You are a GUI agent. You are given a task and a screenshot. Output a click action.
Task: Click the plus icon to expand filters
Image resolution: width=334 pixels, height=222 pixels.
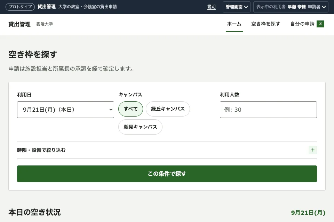coord(312,150)
